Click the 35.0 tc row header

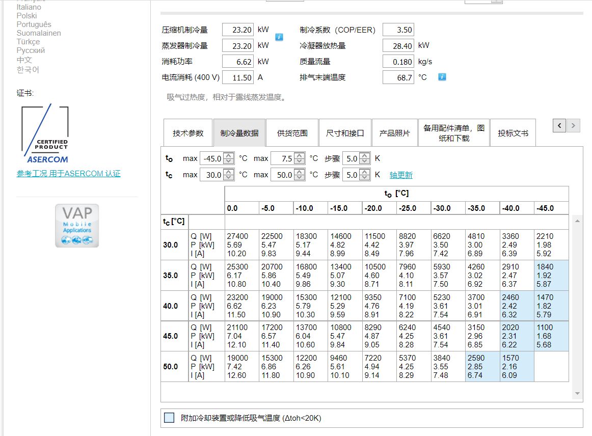click(174, 275)
